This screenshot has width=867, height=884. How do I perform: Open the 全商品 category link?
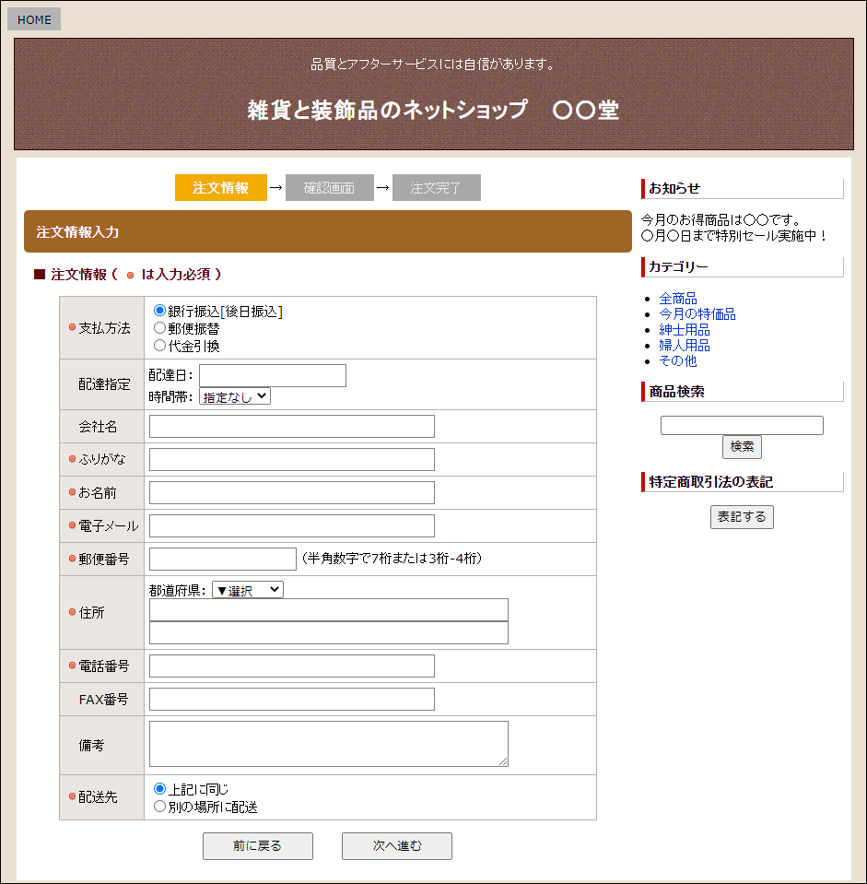tap(677, 299)
